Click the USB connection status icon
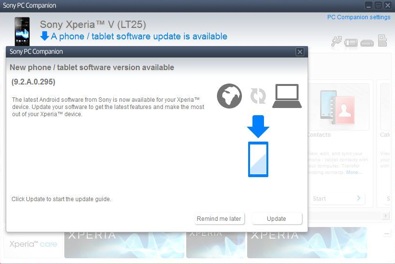 pyautogui.click(x=336, y=41)
